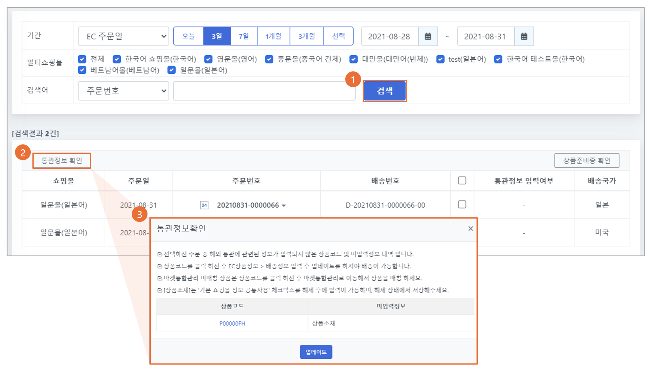Image resolution: width=651 pixels, height=372 pixels.
Task: Check the row for delivery D-20210831-0000066-00
Action: 462,204
